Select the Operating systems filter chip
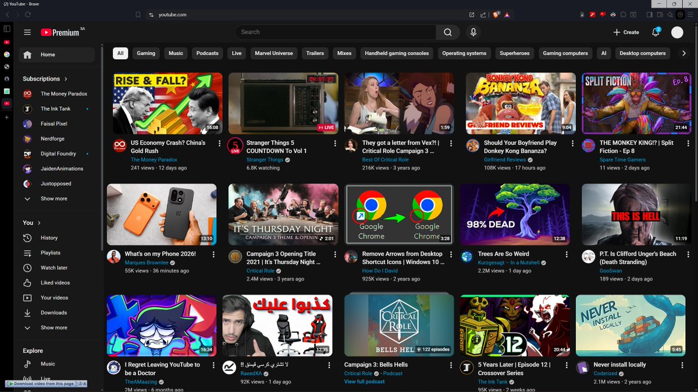Screen dimensions: 698x392 464,53
